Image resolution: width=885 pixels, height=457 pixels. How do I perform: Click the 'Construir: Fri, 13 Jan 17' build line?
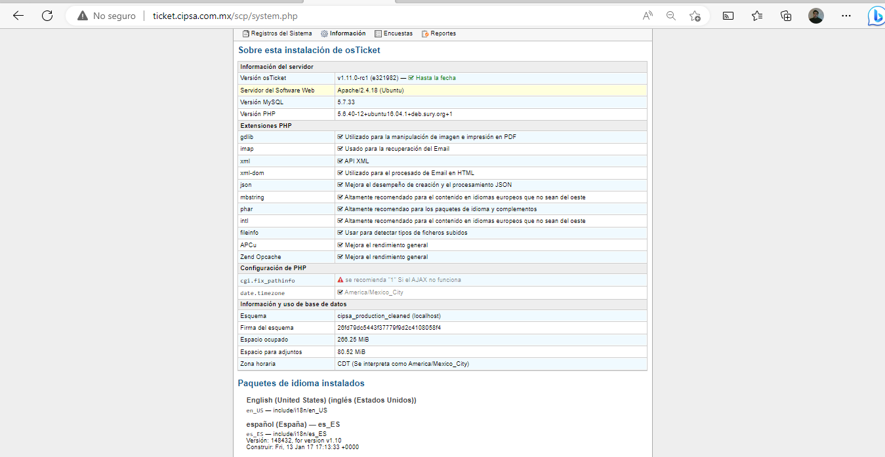tap(302, 447)
